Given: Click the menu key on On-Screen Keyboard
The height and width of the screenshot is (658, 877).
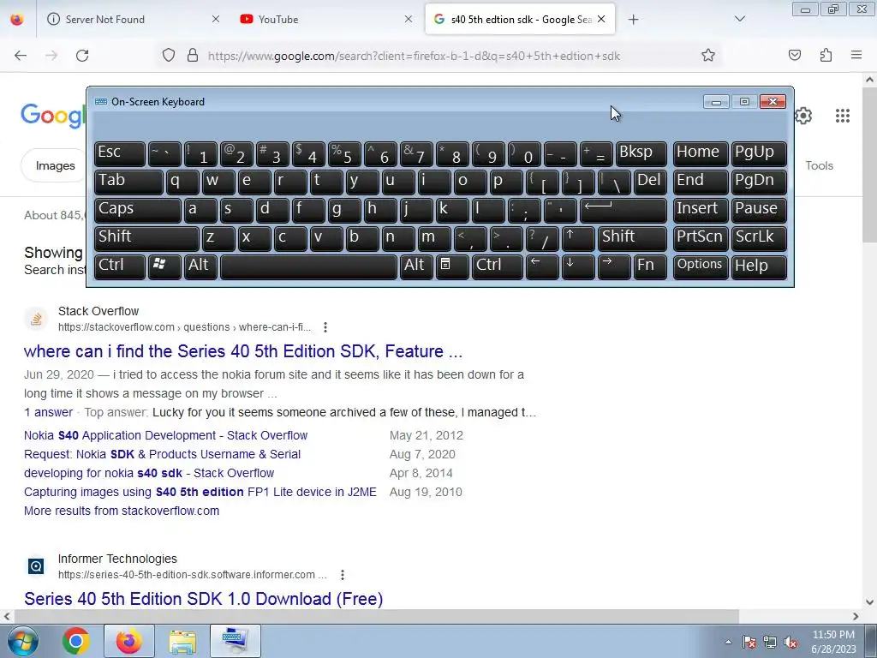Looking at the screenshot, I should coord(452,266).
